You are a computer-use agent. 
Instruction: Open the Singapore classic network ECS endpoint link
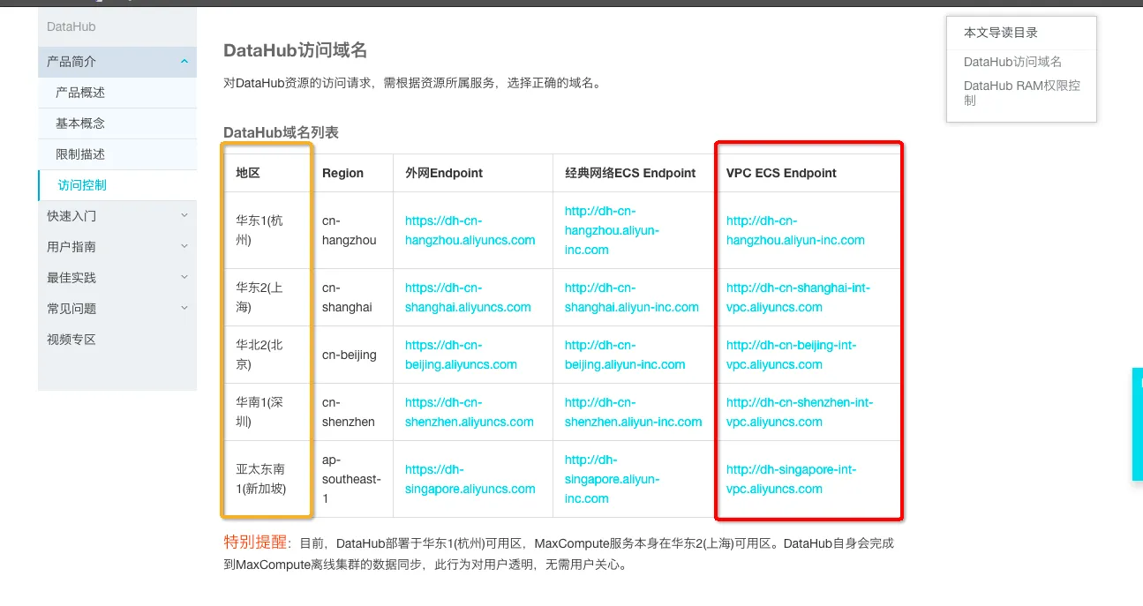pos(612,479)
